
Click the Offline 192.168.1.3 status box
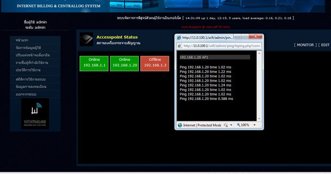point(155,63)
